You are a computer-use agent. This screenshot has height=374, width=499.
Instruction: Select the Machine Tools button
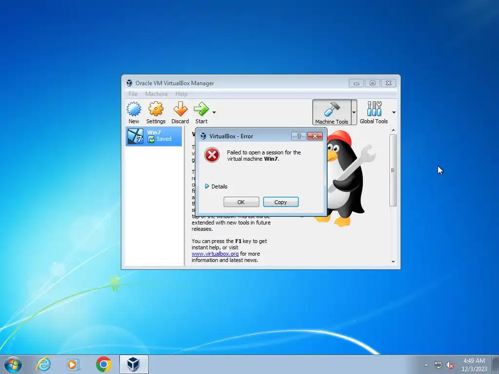pyautogui.click(x=331, y=112)
